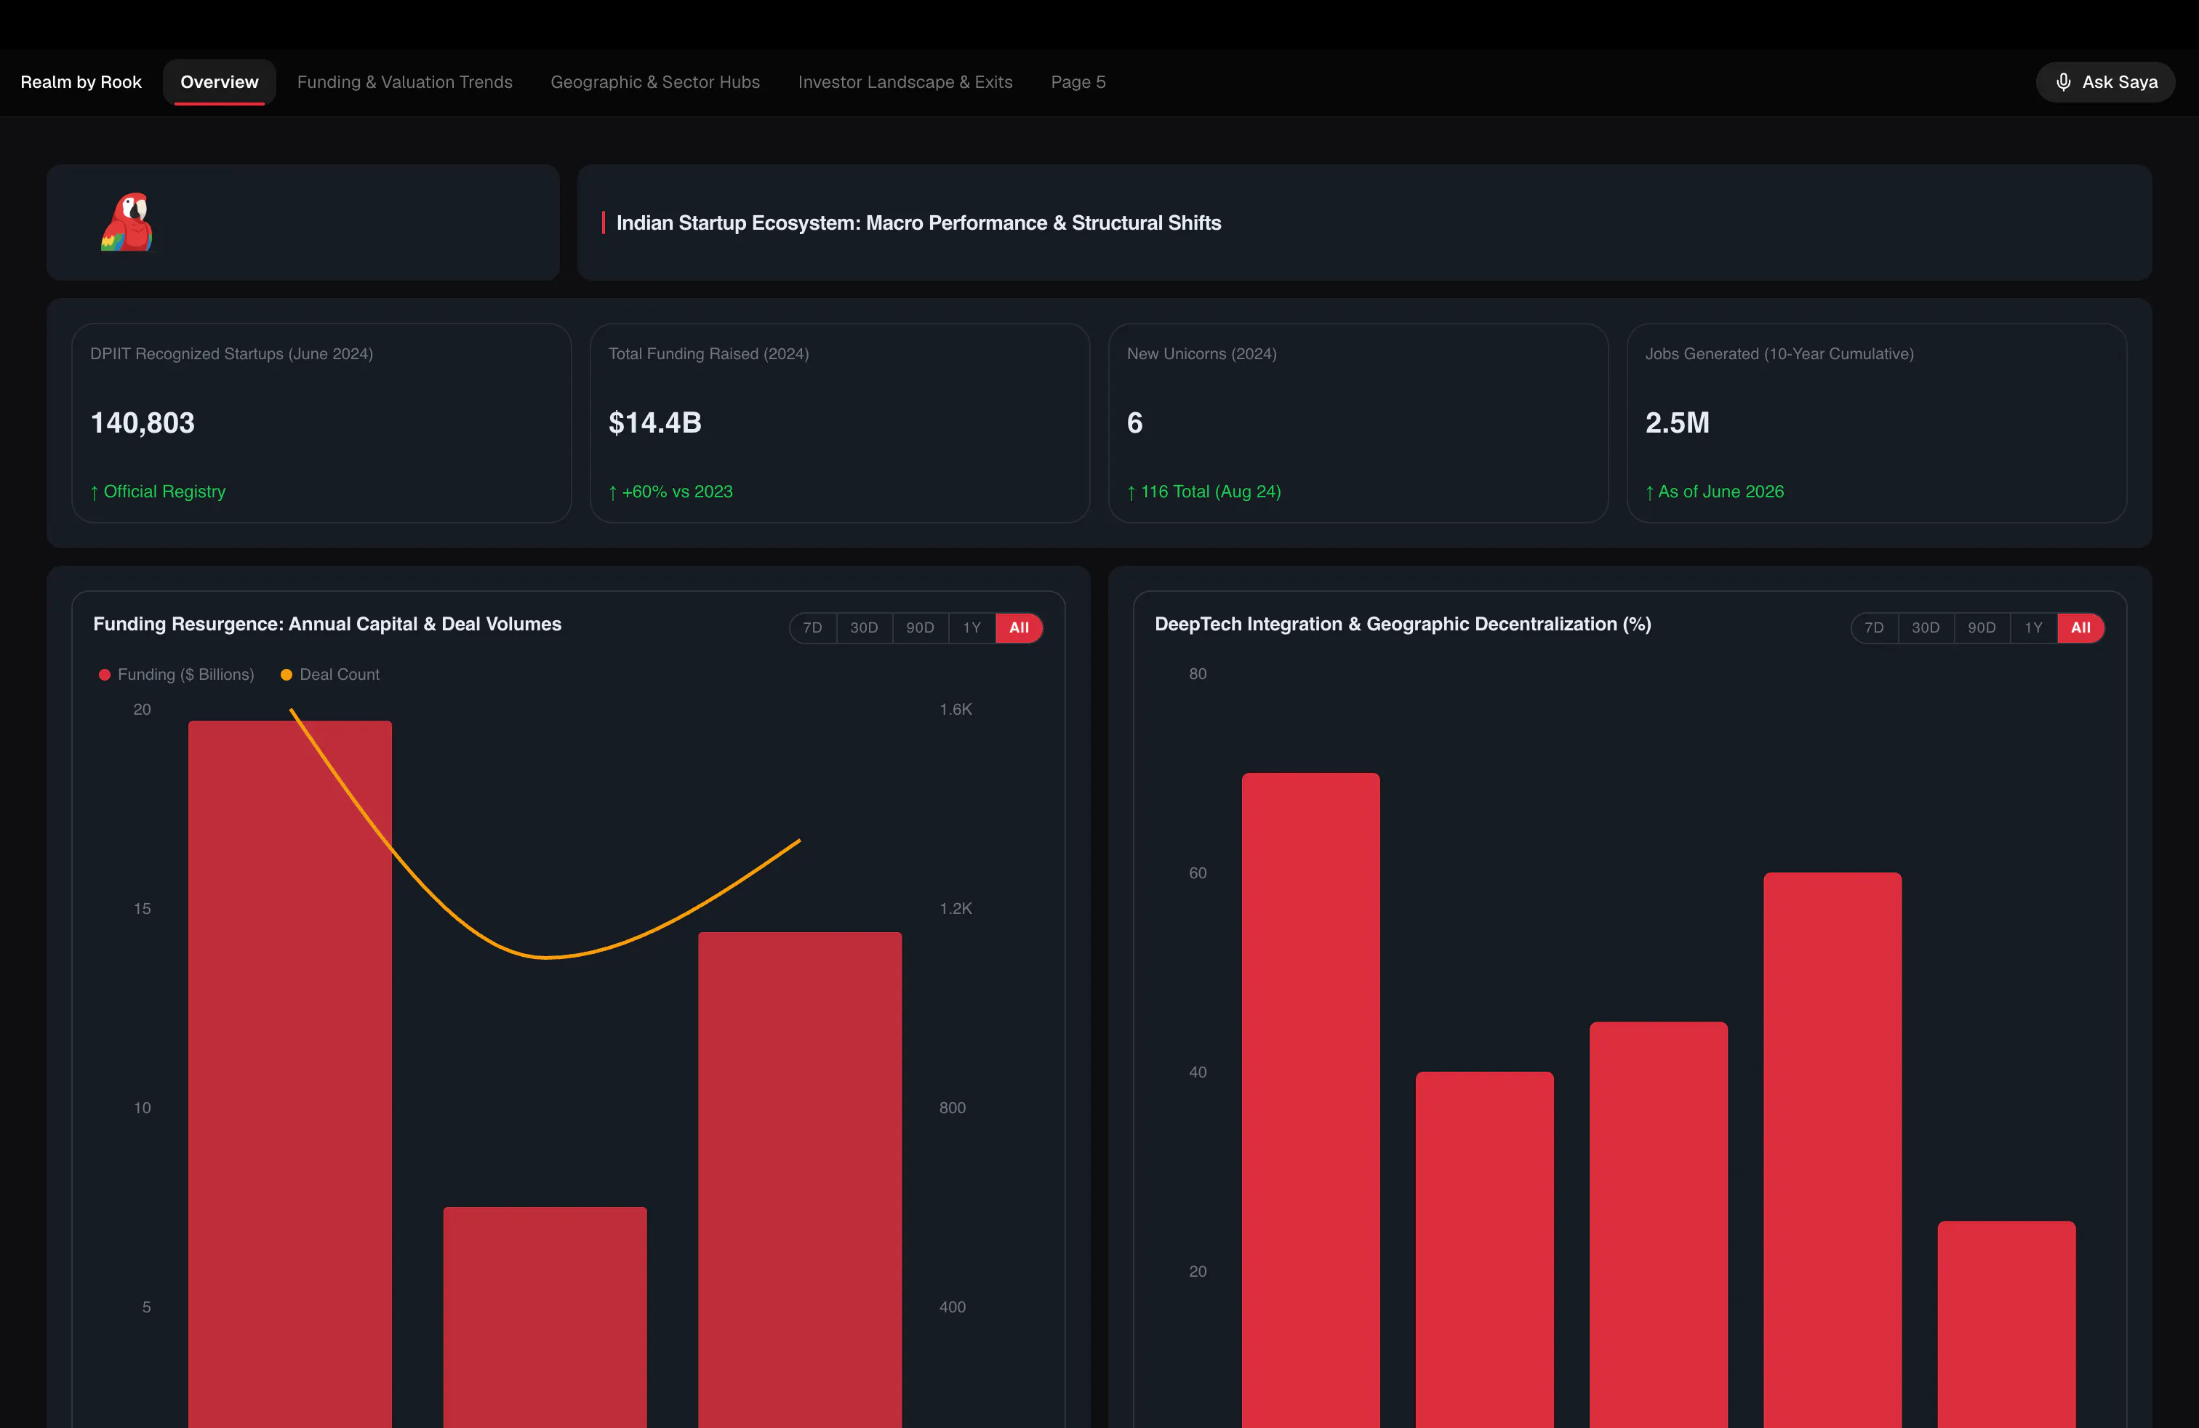Viewport: 2199px width, 1428px height.
Task: Select 90D range on Funding Resurgence chart
Action: [x=921, y=628]
